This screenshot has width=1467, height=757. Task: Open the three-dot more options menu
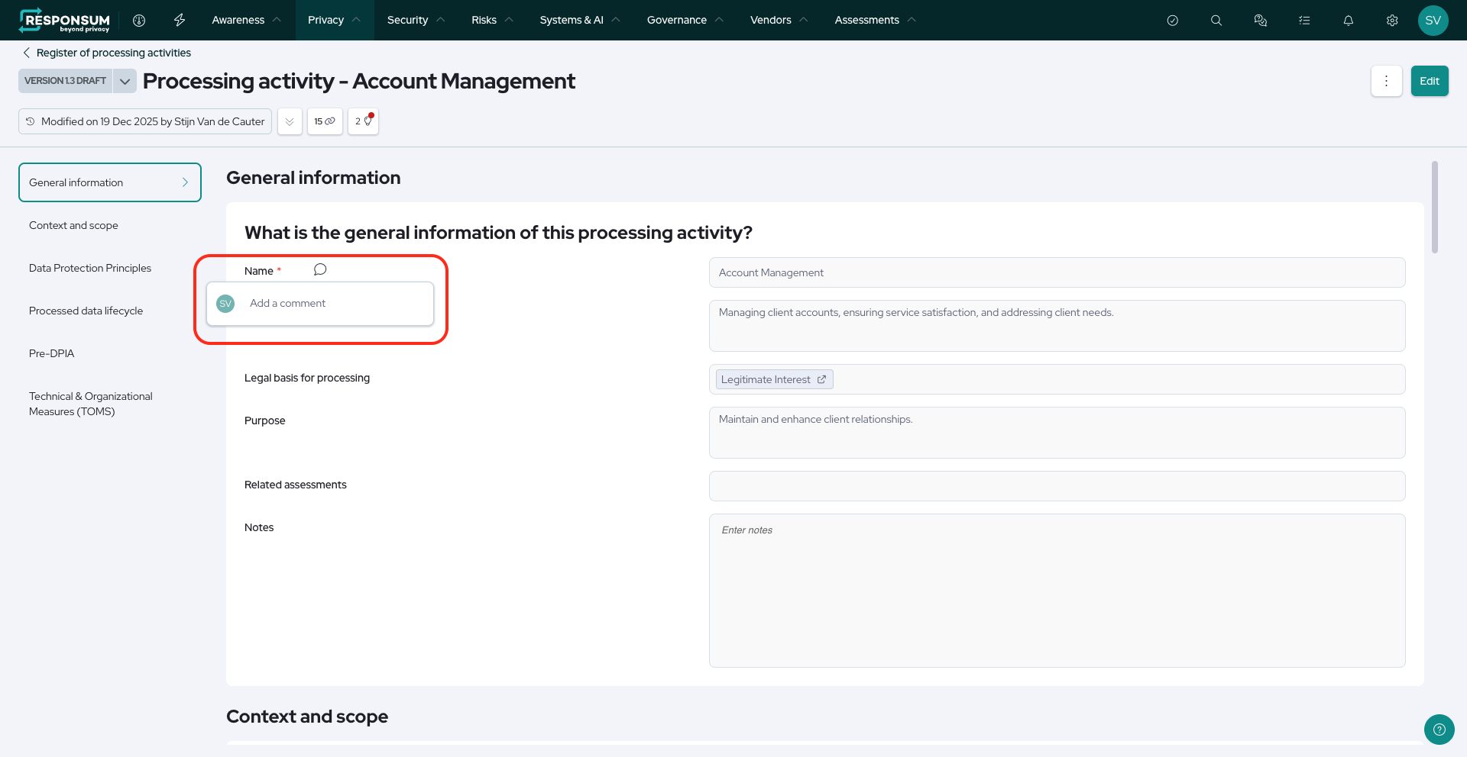(1386, 81)
